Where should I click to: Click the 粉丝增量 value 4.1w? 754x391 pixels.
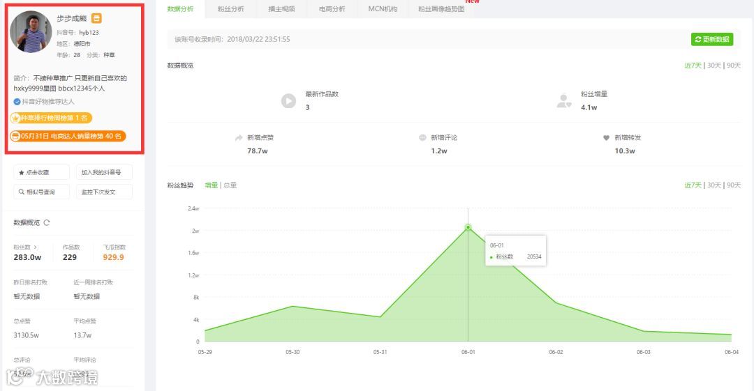(x=589, y=107)
